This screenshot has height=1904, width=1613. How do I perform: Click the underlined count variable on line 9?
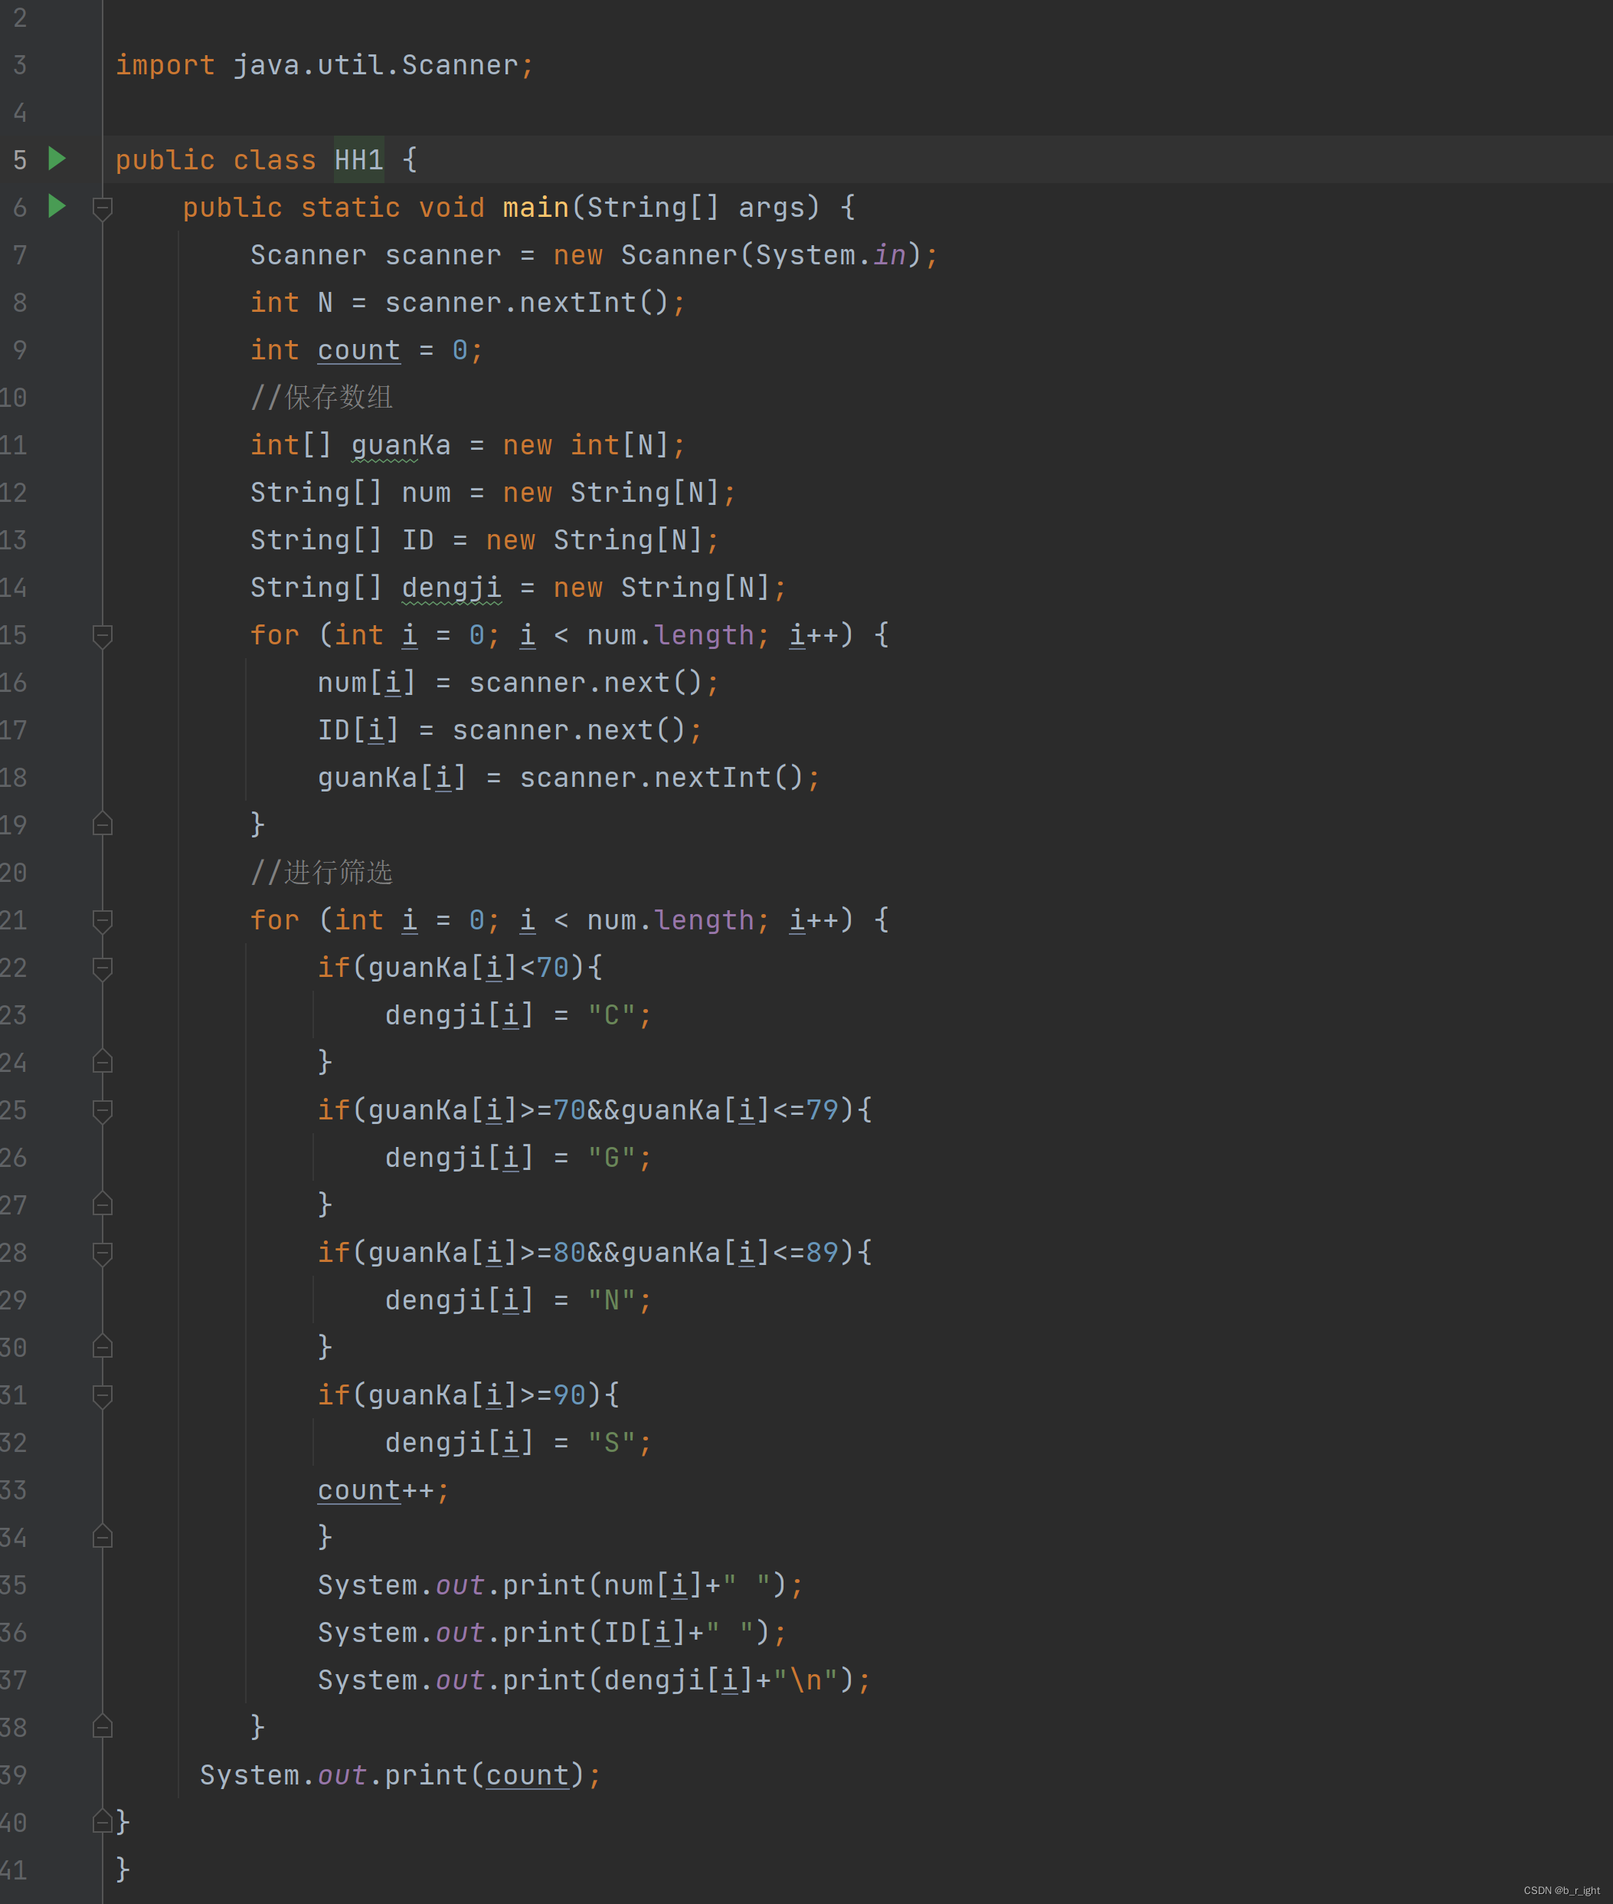358,350
